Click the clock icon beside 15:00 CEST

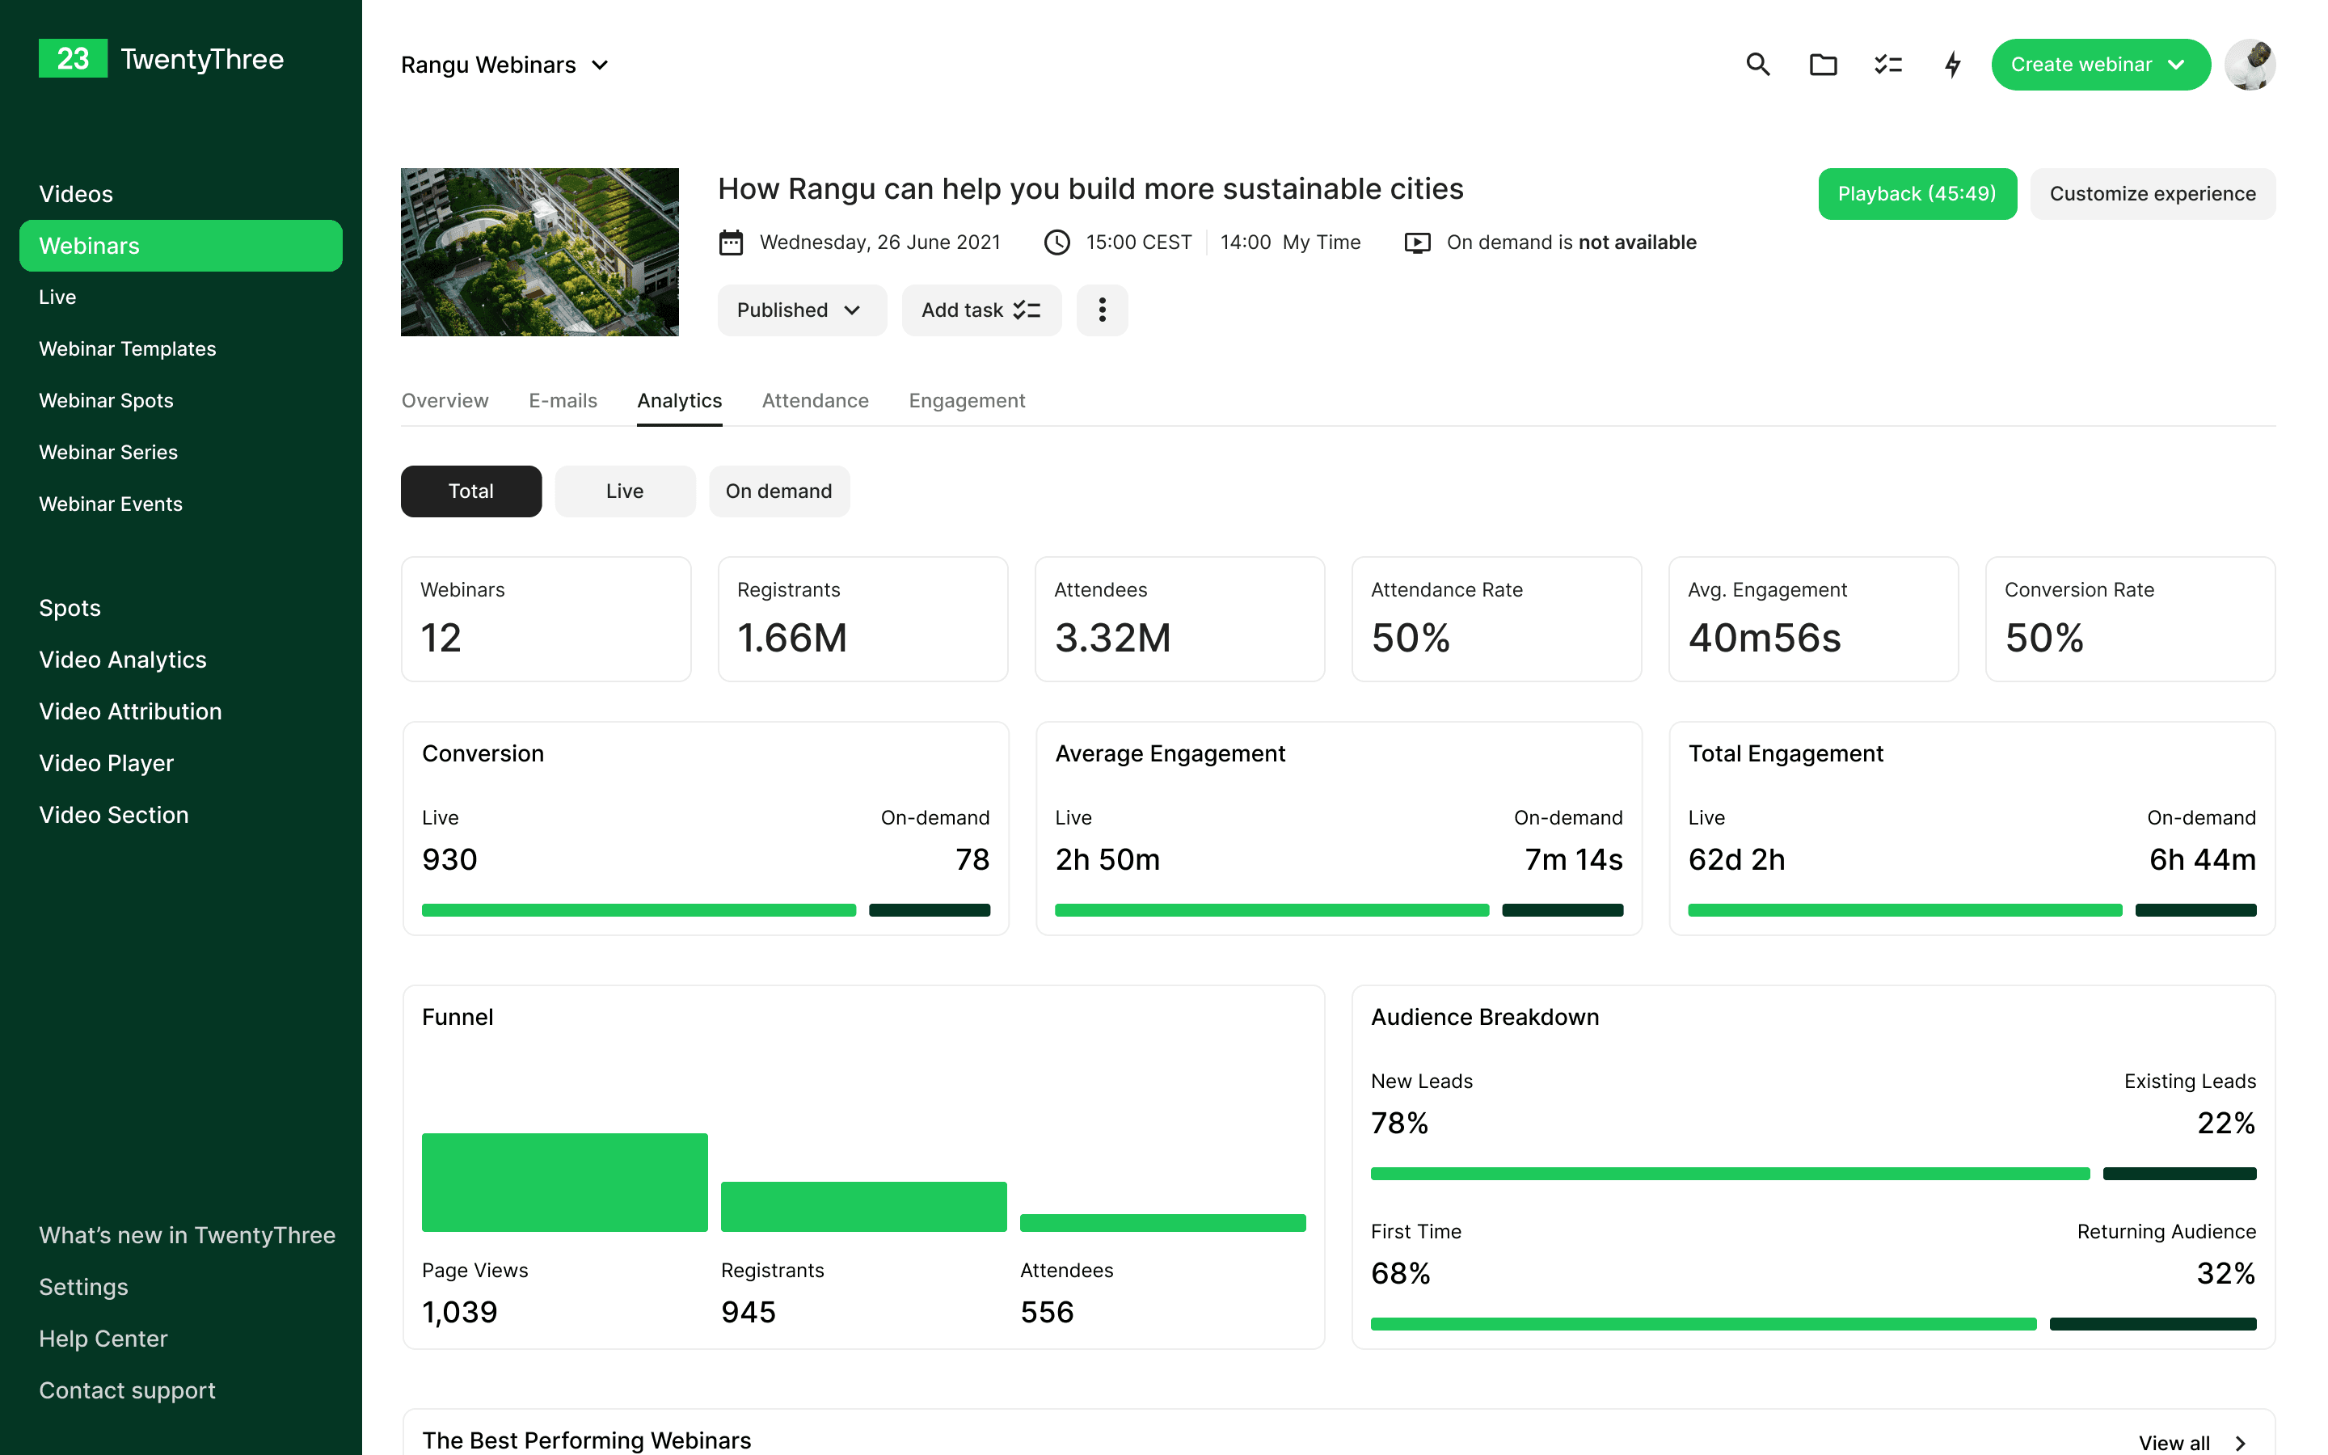point(1057,242)
